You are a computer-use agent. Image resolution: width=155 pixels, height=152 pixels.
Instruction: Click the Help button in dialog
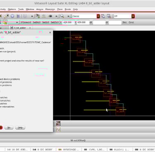point(20,127)
